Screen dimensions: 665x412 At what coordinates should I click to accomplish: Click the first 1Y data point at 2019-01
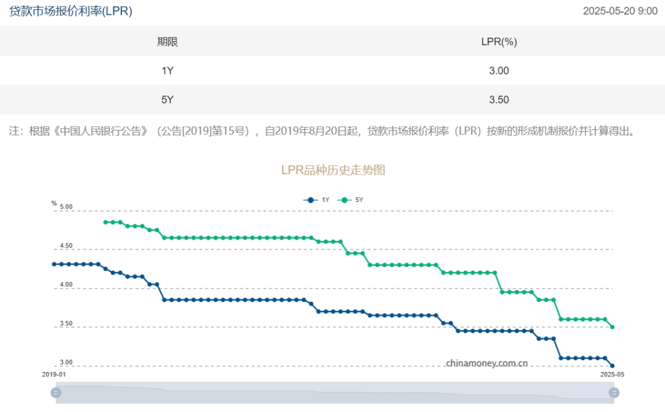[x=54, y=264]
